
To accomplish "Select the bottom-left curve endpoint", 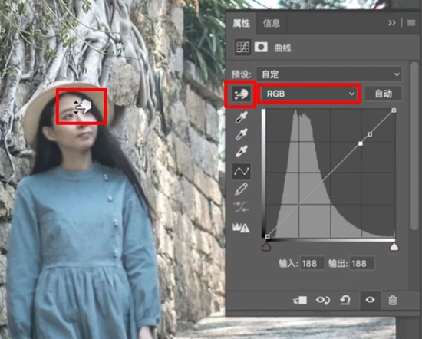I will (267, 236).
